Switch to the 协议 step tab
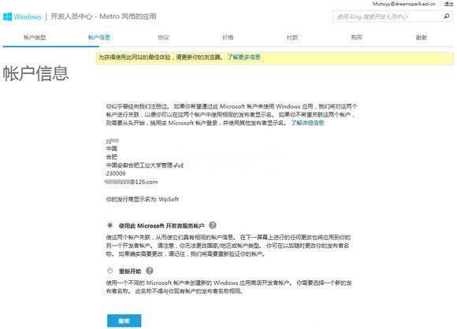This screenshot has width=457, height=329. (163, 37)
